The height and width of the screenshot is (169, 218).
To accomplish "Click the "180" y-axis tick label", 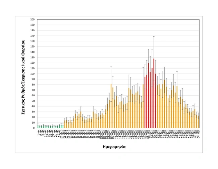I will (33, 30).
